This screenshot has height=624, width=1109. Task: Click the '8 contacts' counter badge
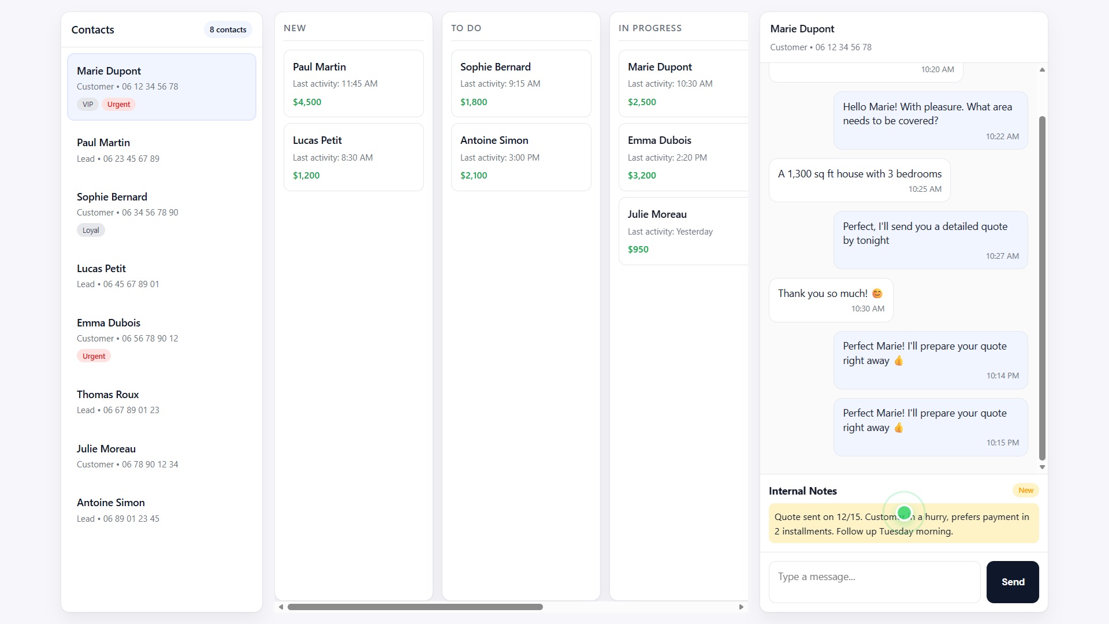click(x=228, y=29)
